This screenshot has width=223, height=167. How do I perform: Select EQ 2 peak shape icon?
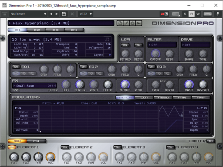tap(92, 73)
